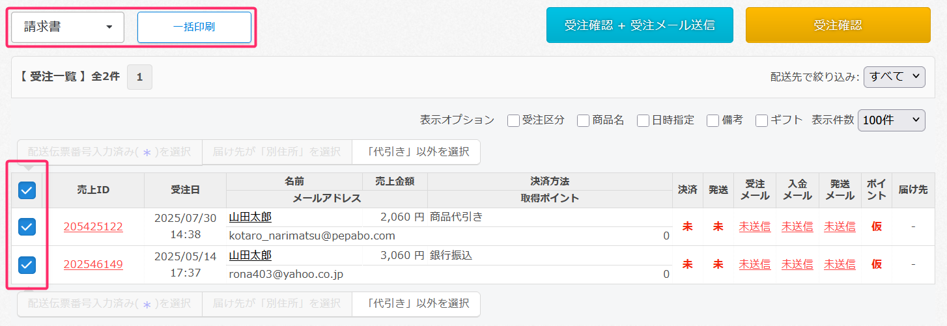This screenshot has height=326, width=947.
Task: Toggle the 備考 checkbox
Action: point(713,120)
